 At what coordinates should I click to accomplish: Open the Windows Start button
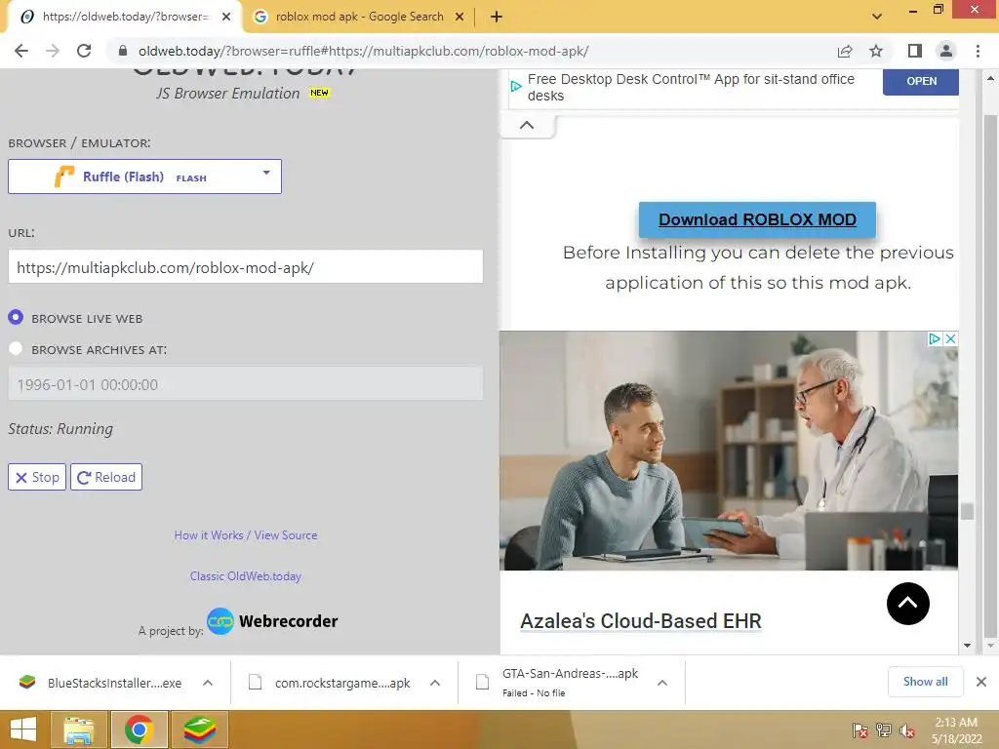click(x=23, y=729)
